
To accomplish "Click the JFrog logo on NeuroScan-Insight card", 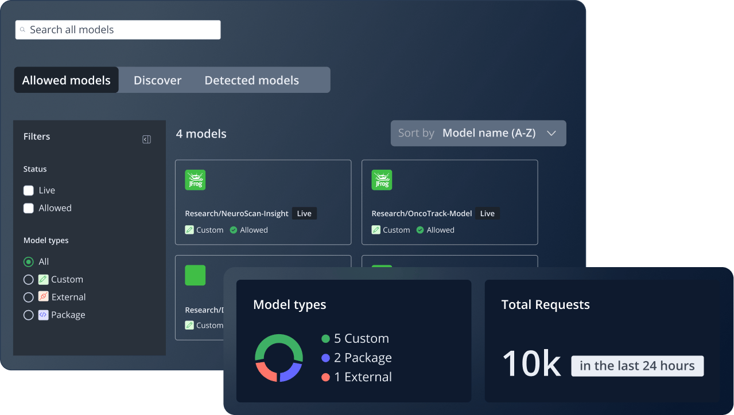I will (195, 180).
